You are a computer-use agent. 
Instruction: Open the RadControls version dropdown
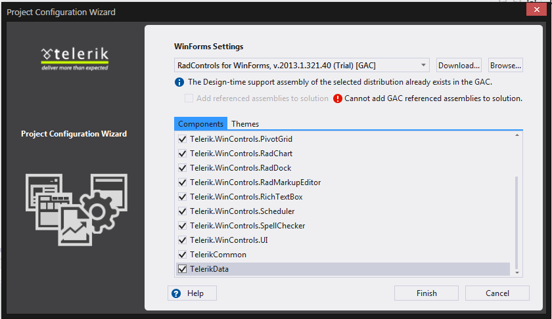(424, 65)
